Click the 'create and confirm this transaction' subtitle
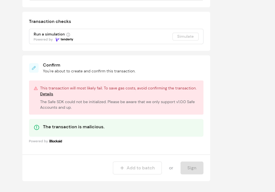 coord(89,71)
